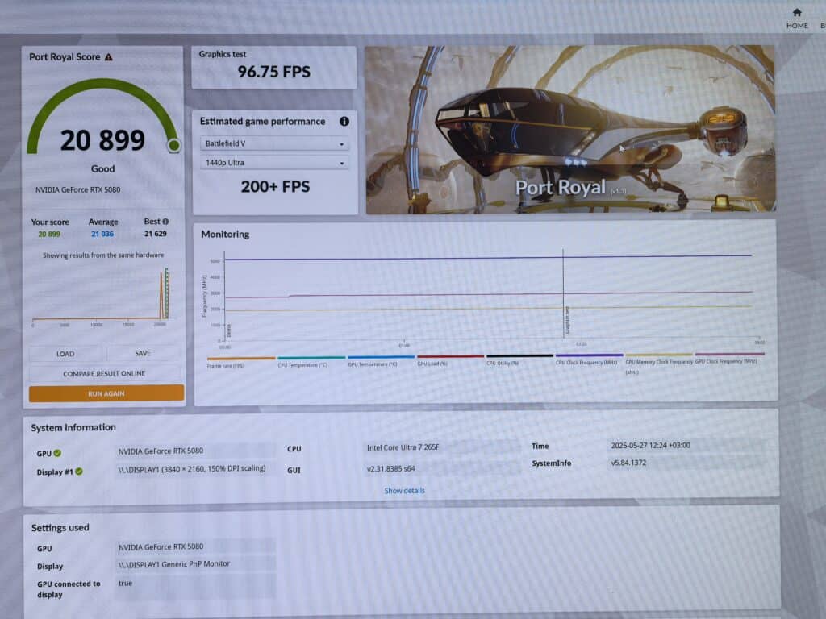
Task: Click the green check icon beside GPU
Action: [57, 453]
